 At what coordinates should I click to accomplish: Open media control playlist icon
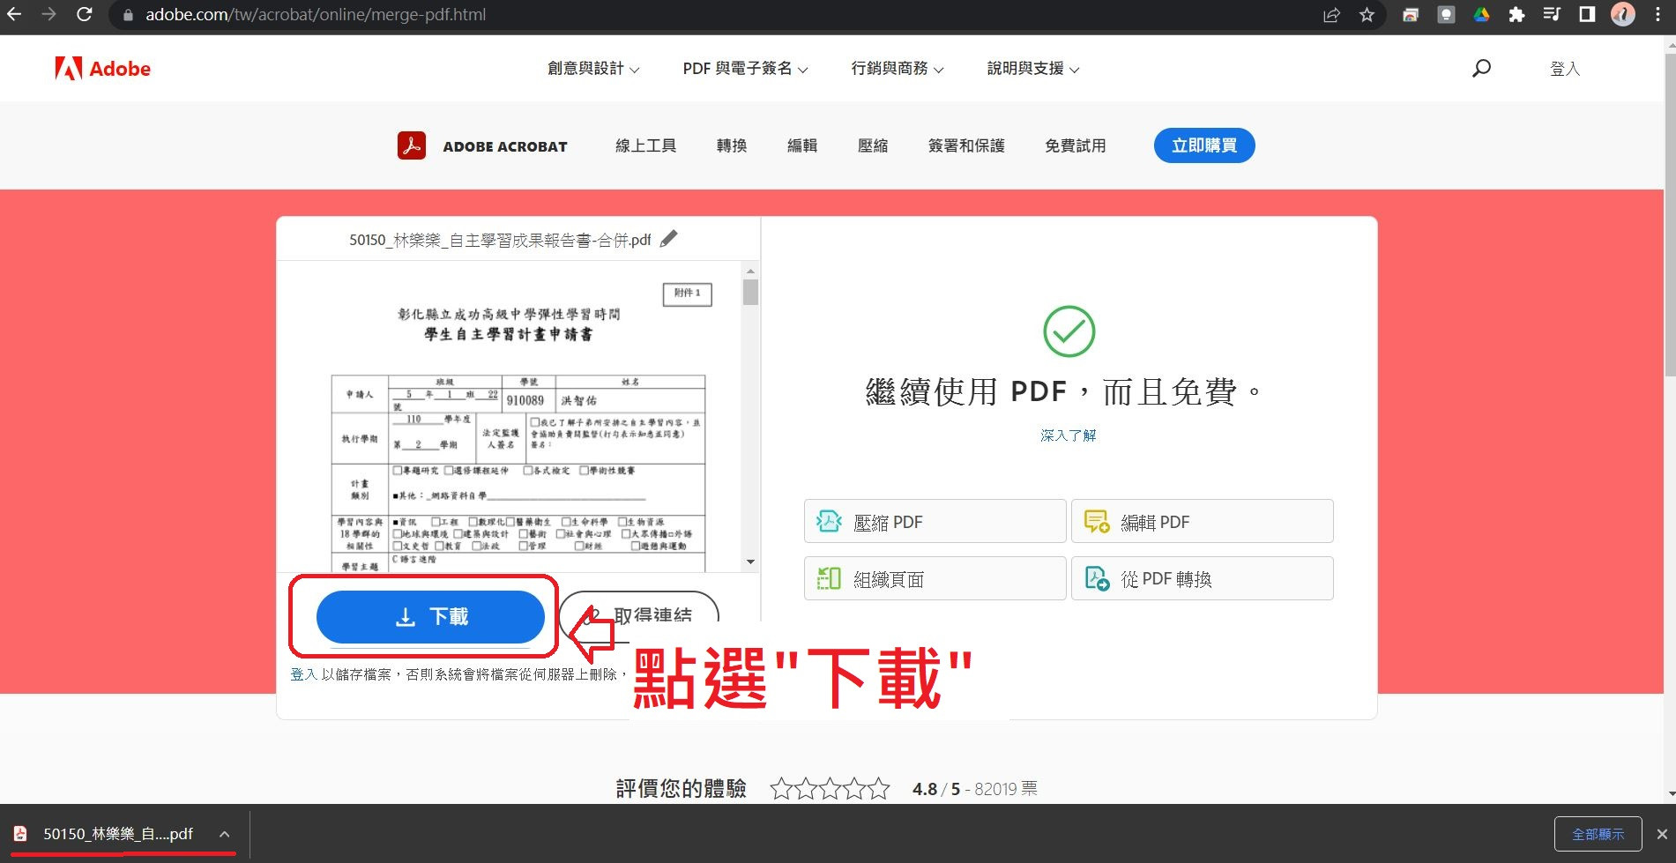click(1552, 14)
